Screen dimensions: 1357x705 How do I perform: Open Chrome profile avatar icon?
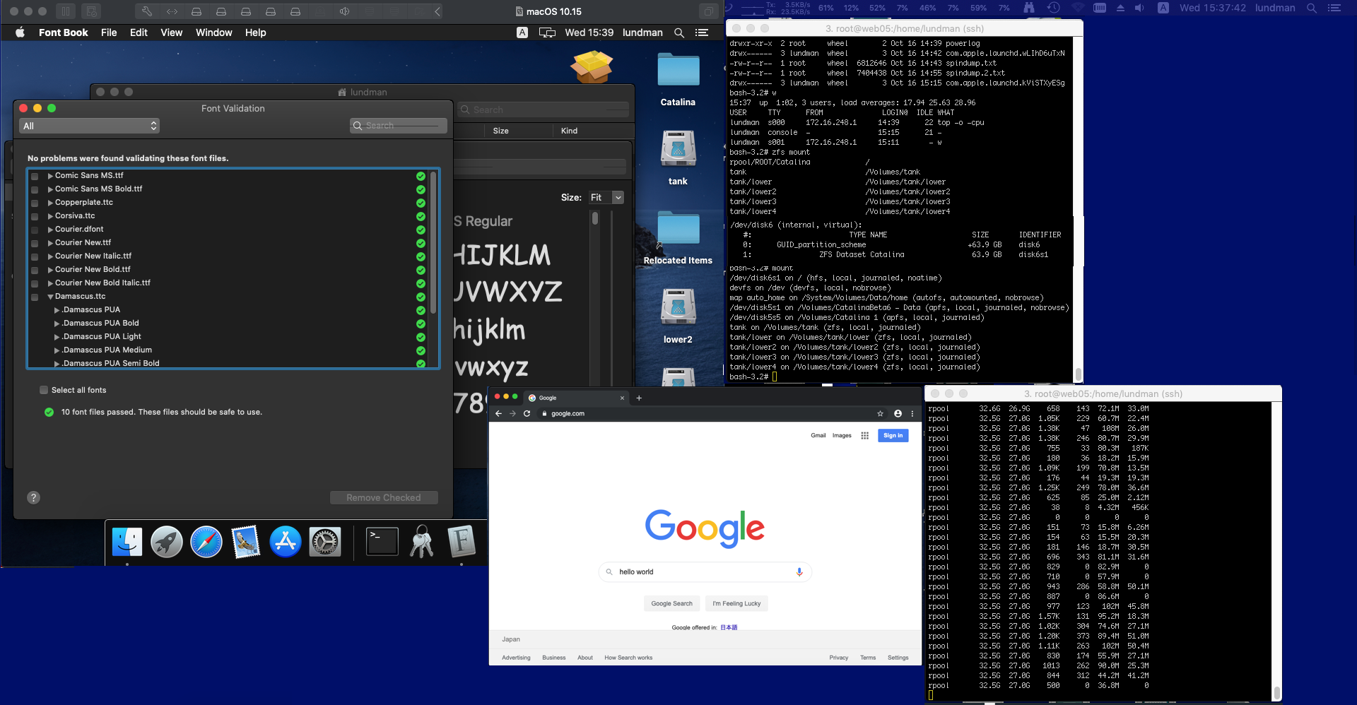[x=898, y=413]
